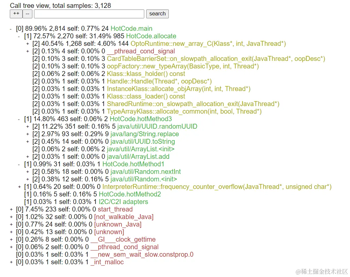Select Klass::klass_holder() const row
Screen dimensions: 350x277
[109, 74]
